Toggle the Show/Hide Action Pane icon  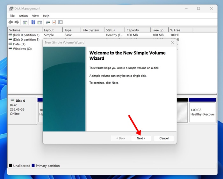(x=40, y=22)
